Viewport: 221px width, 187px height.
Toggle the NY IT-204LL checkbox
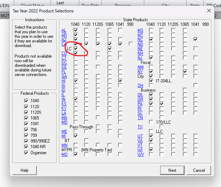tap(151, 81)
